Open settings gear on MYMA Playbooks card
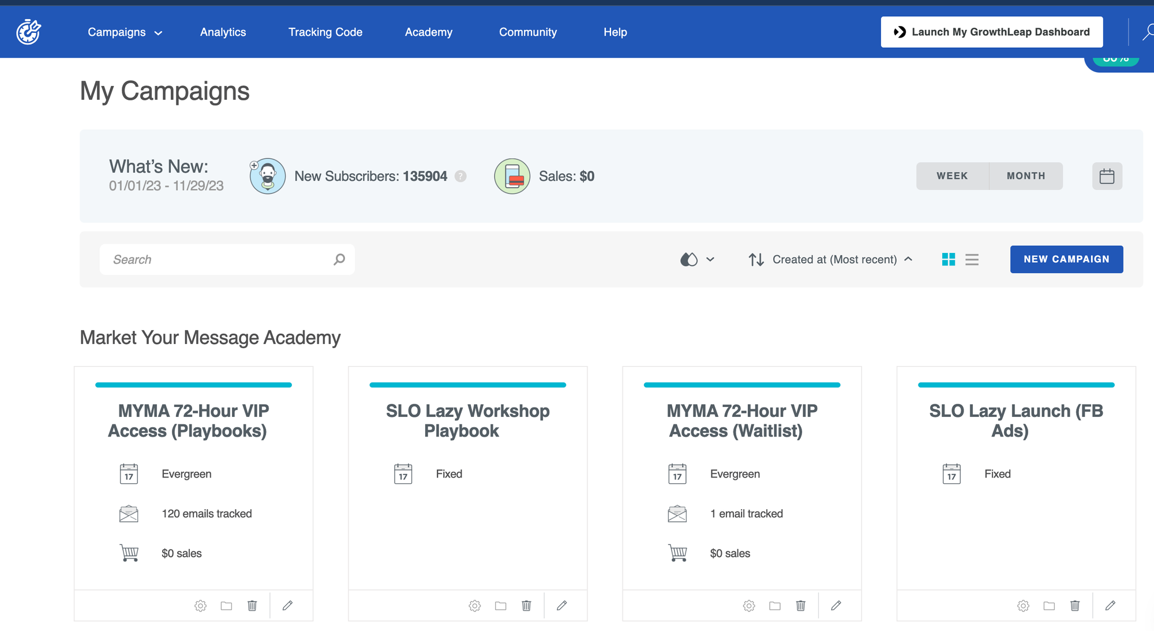The image size is (1154, 631). 200,606
